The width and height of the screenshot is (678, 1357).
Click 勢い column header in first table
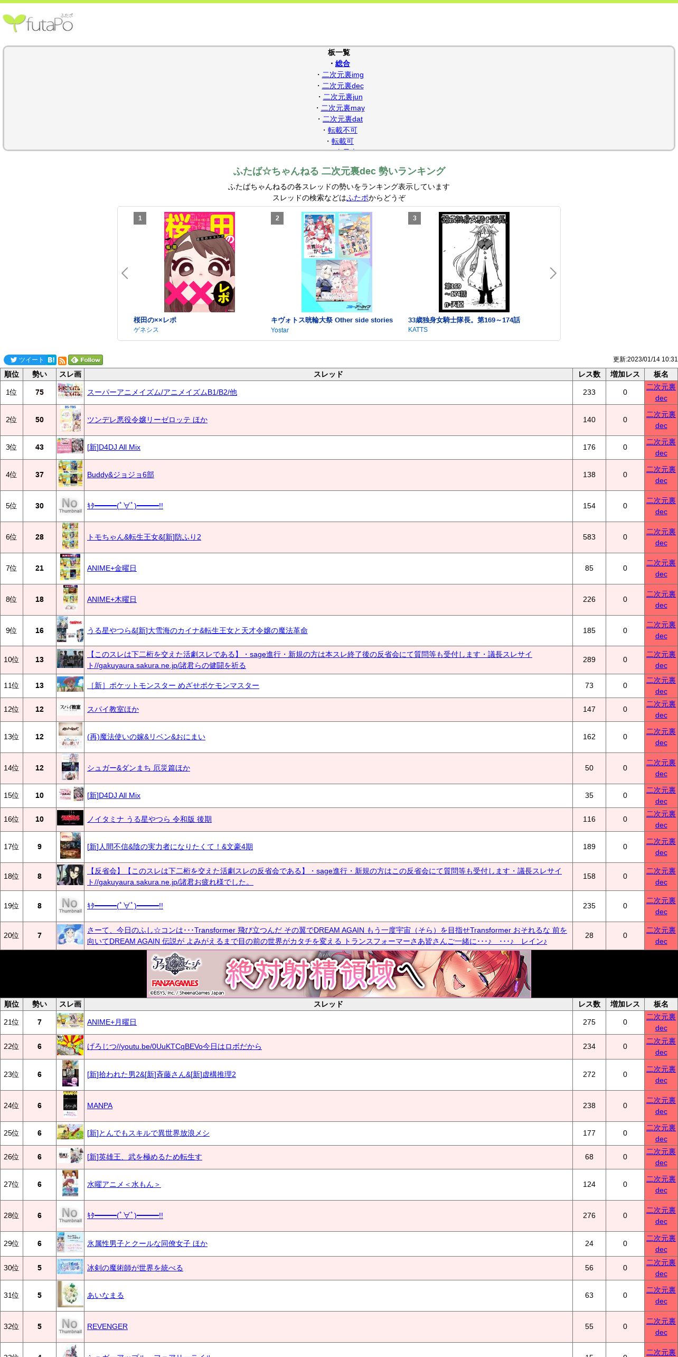pos(40,374)
